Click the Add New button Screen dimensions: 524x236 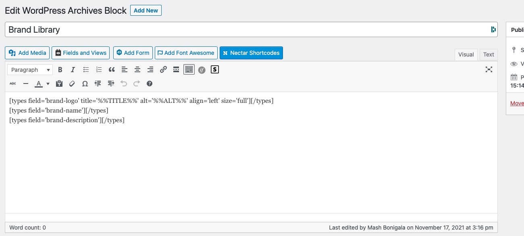146,10
